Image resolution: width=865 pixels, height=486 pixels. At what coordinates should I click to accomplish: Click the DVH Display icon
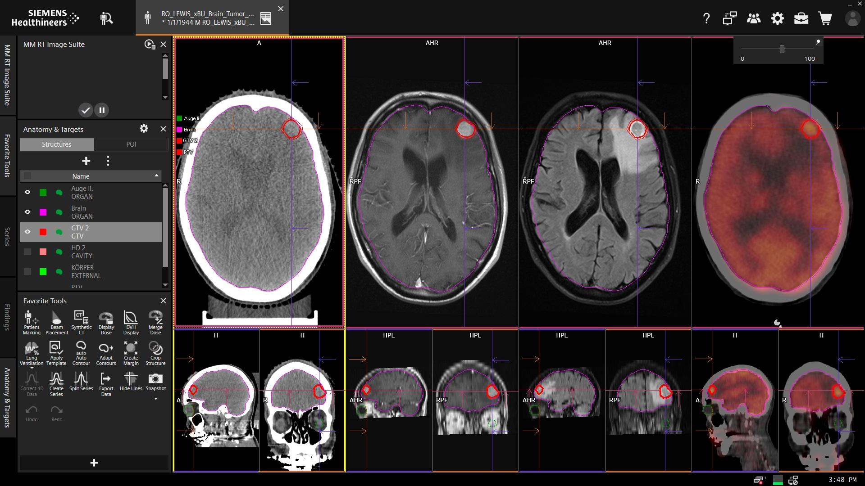131,322
